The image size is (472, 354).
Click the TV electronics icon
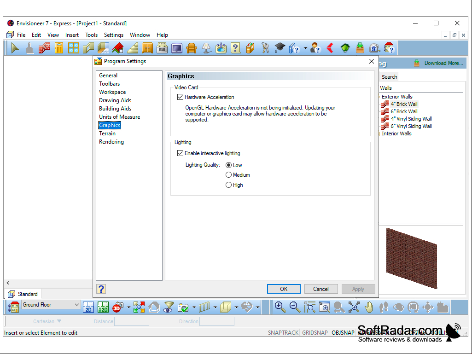[177, 48]
